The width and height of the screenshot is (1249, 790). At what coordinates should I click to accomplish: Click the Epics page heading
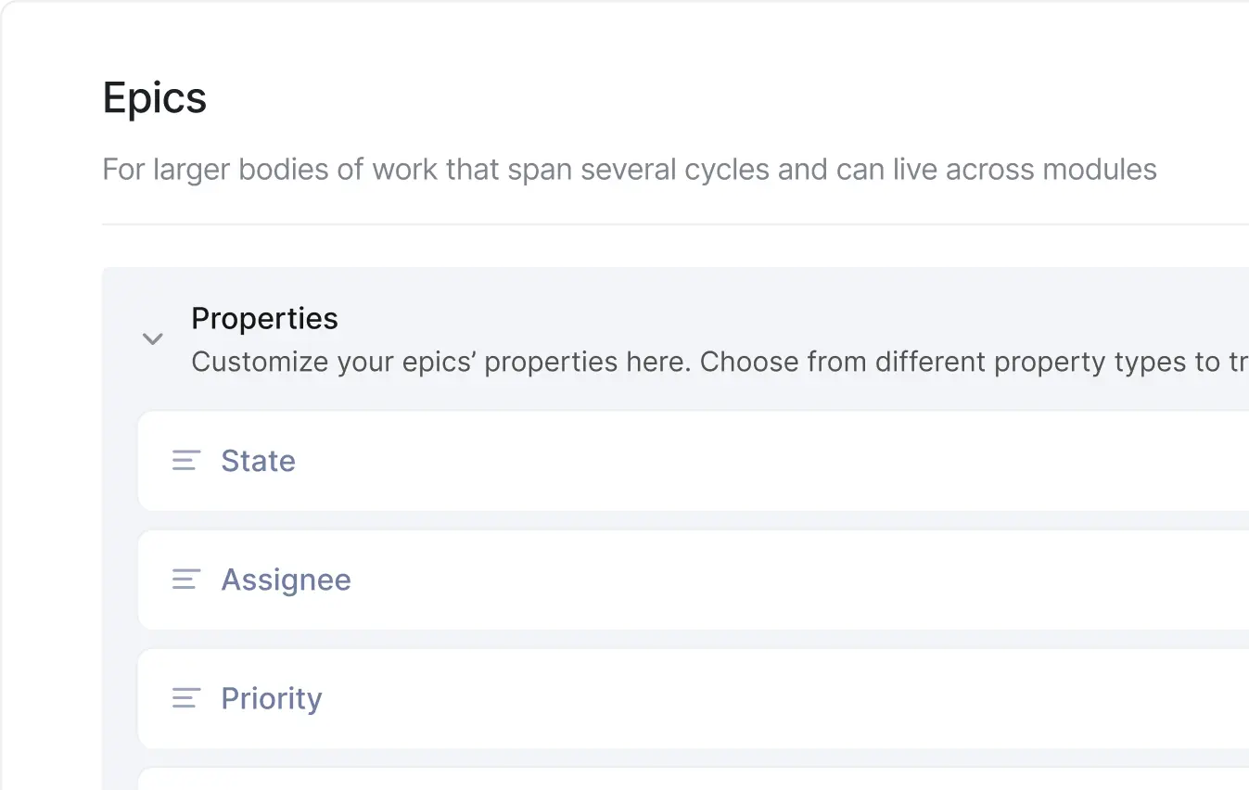(154, 97)
